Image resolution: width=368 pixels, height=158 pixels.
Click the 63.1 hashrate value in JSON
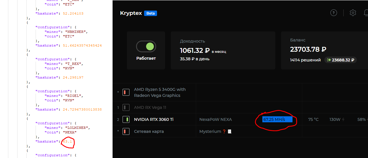click(68, 141)
